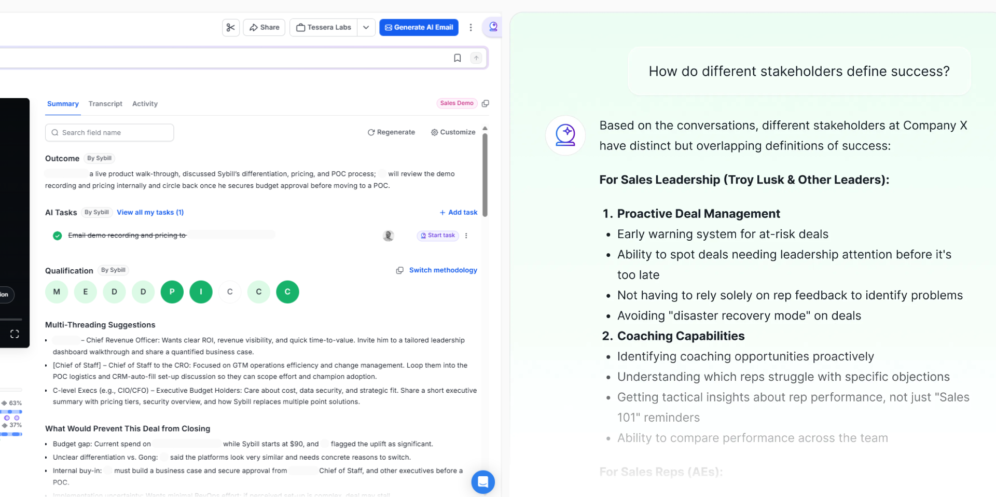The height and width of the screenshot is (497, 996).
Task: Click the Share button
Action: (x=264, y=27)
